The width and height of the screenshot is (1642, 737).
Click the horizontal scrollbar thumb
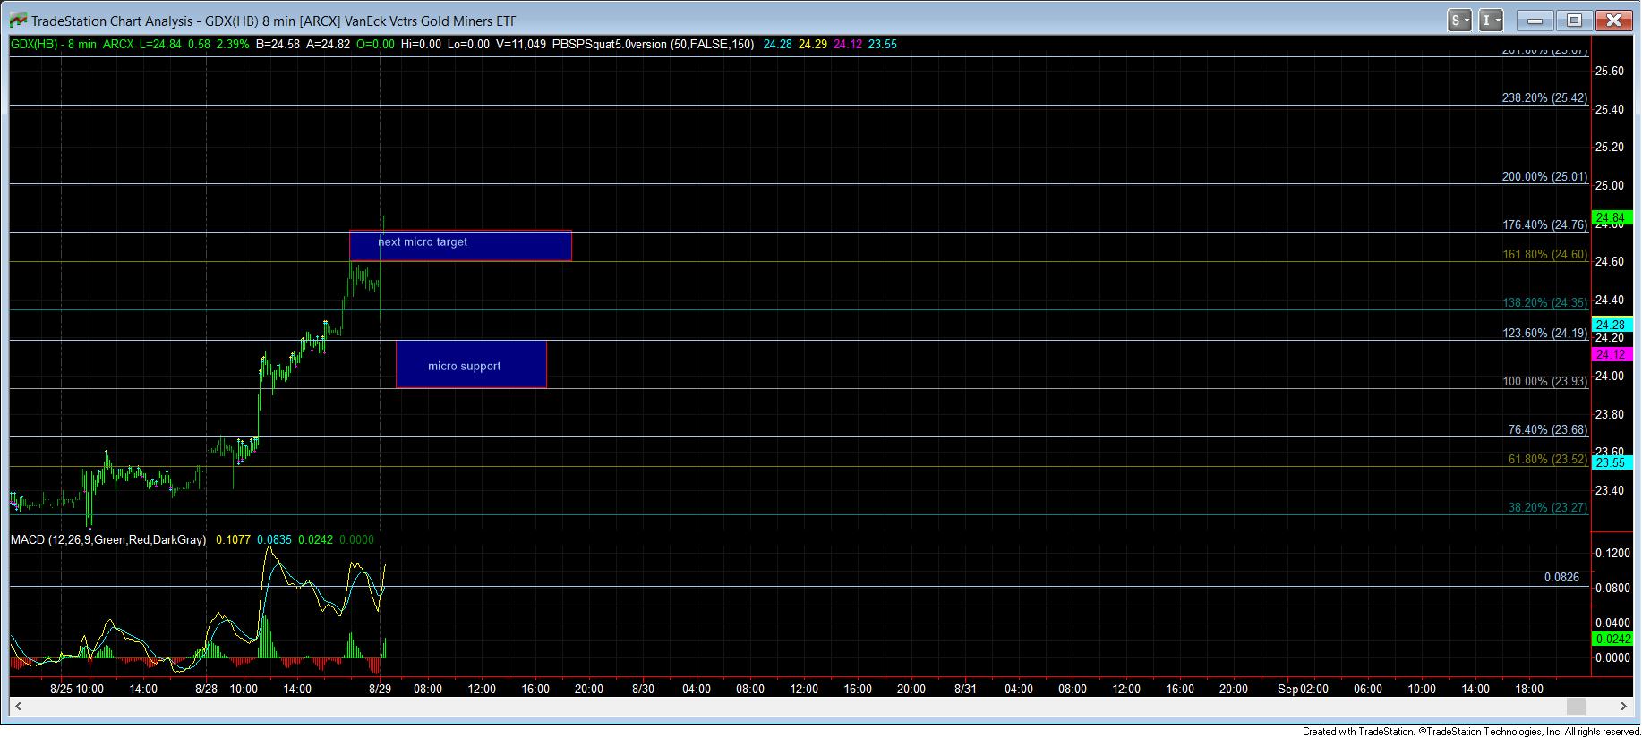tap(1576, 707)
